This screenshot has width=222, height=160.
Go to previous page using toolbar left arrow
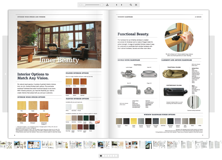[x=117, y=5]
